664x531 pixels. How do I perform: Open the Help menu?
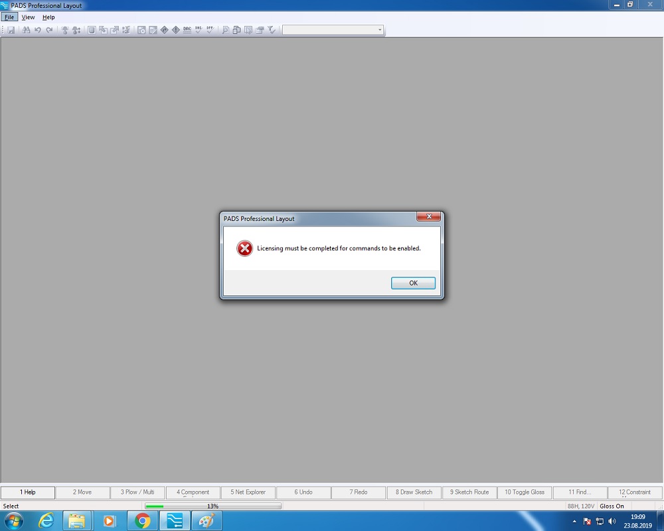point(48,17)
